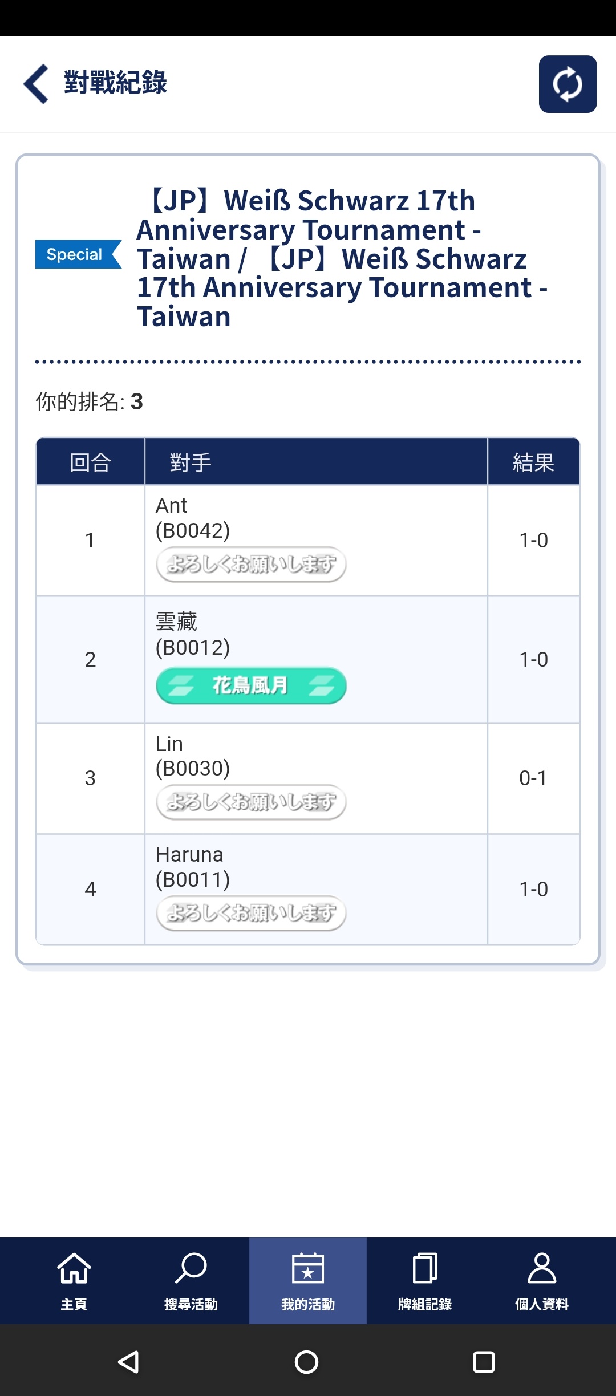
Task: Open the 搜尋活動 search tab
Action: point(191,1281)
